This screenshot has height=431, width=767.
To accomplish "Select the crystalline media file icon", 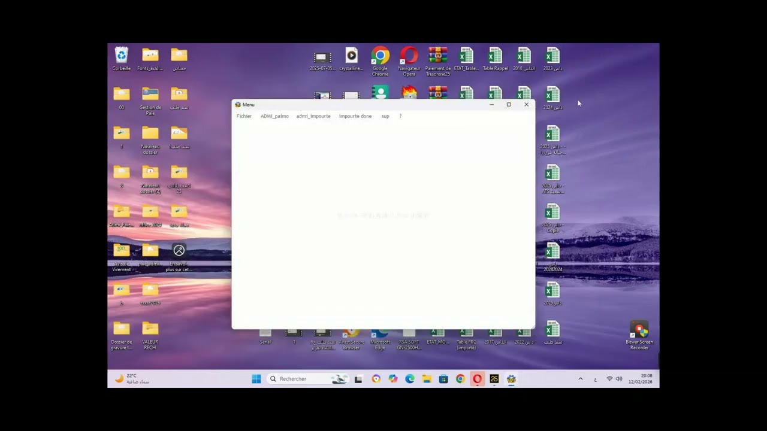I will pos(351,59).
